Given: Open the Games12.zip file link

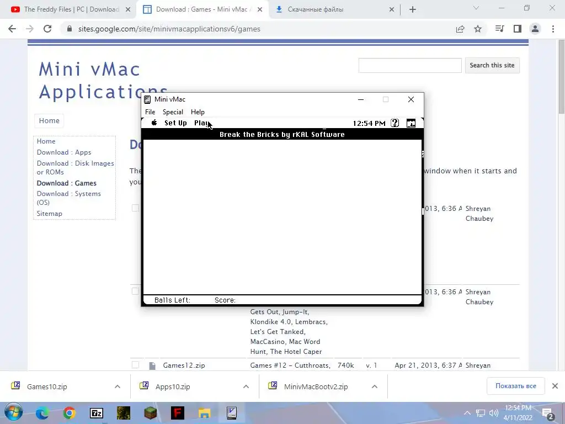Looking at the screenshot, I should tap(184, 365).
